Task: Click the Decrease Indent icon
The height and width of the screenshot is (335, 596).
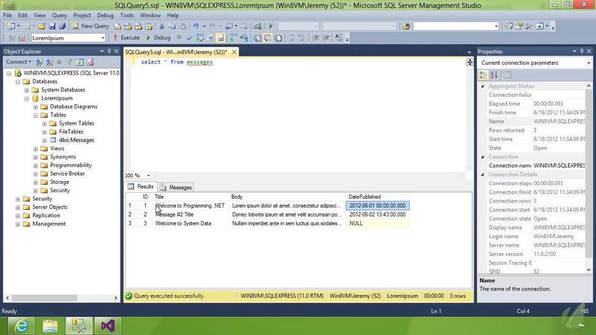Action: [315, 38]
